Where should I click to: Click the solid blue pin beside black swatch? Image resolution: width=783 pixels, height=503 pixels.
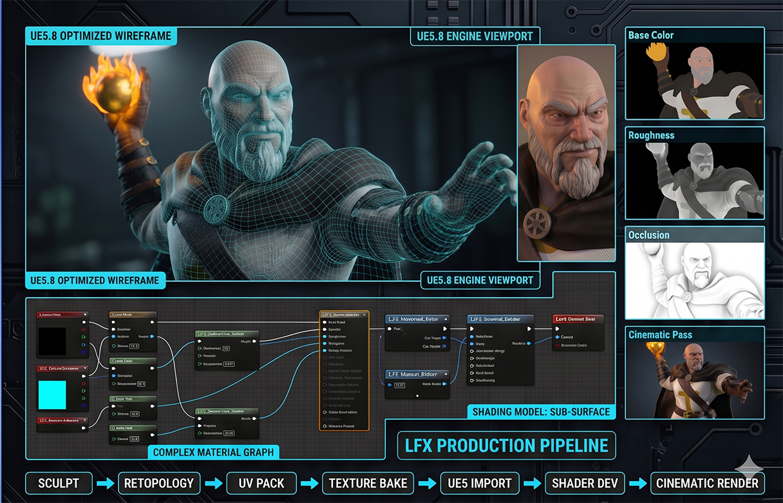84,352
